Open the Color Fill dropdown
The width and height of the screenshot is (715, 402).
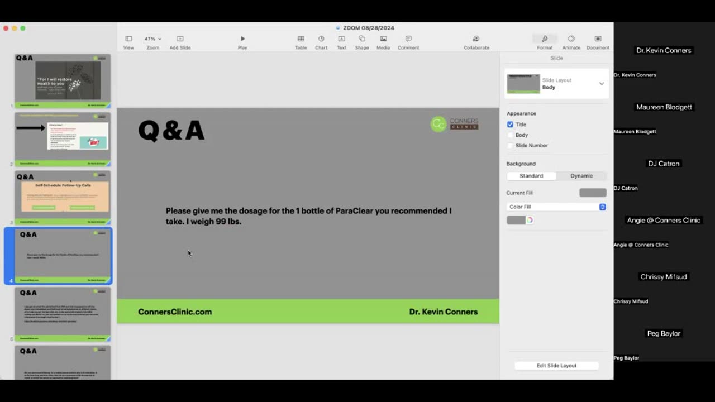[x=556, y=207]
